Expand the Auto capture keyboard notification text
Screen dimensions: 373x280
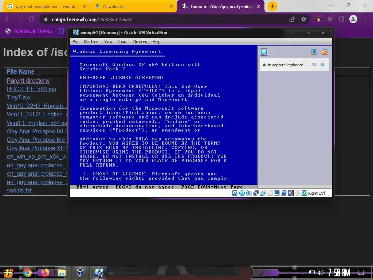click(x=286, y=65)
